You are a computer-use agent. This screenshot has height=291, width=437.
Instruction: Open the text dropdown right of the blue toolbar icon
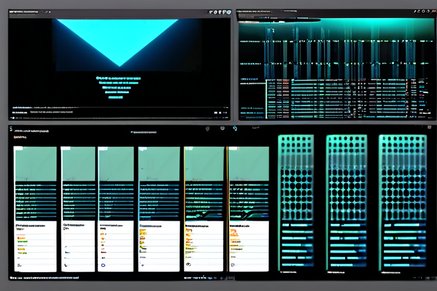256,128
